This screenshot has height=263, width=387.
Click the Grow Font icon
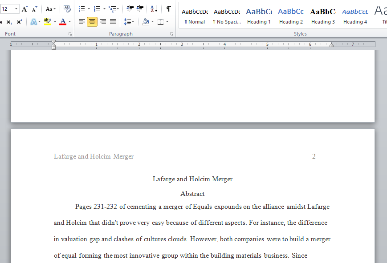pos(24,9)
